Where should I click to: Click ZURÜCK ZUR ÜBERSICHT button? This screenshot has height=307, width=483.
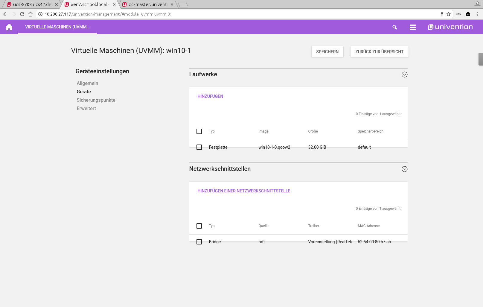click(379, 52)
